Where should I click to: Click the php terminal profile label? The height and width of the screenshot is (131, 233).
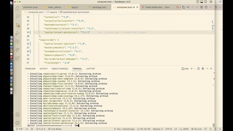185,69
